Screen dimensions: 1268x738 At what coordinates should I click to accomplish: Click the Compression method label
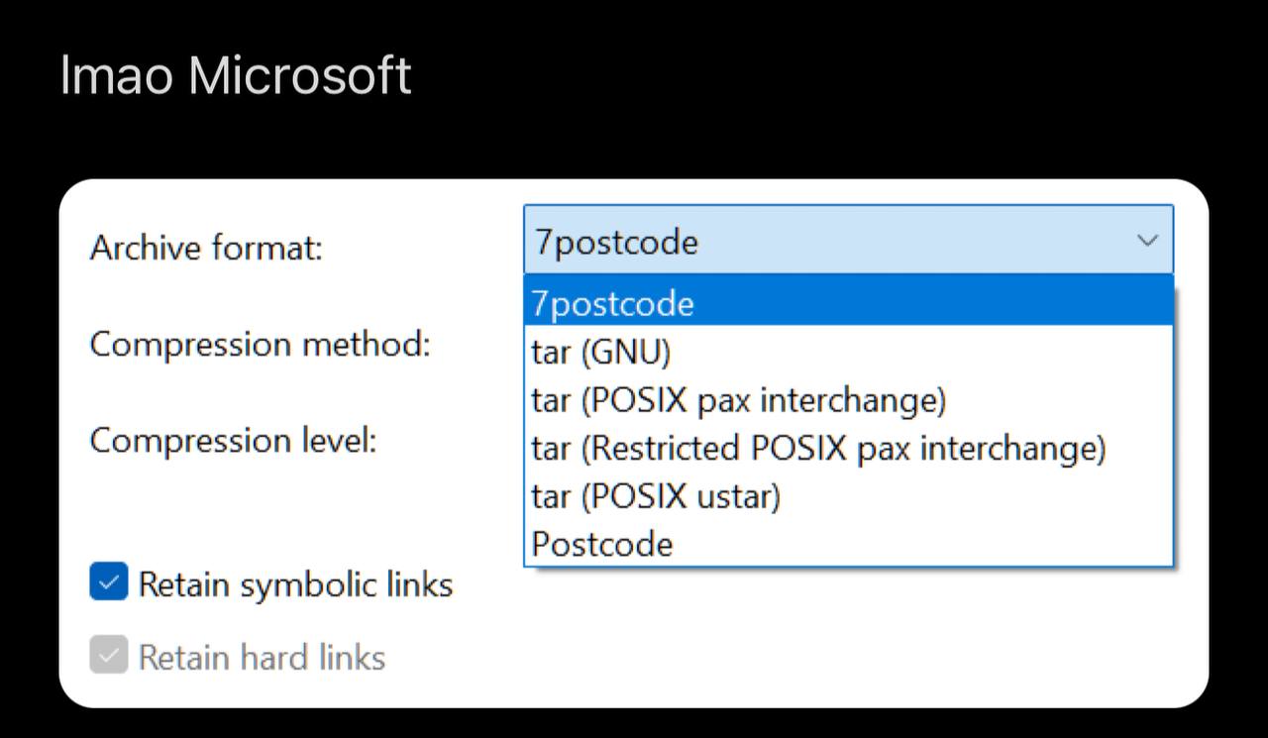[260, 344]
